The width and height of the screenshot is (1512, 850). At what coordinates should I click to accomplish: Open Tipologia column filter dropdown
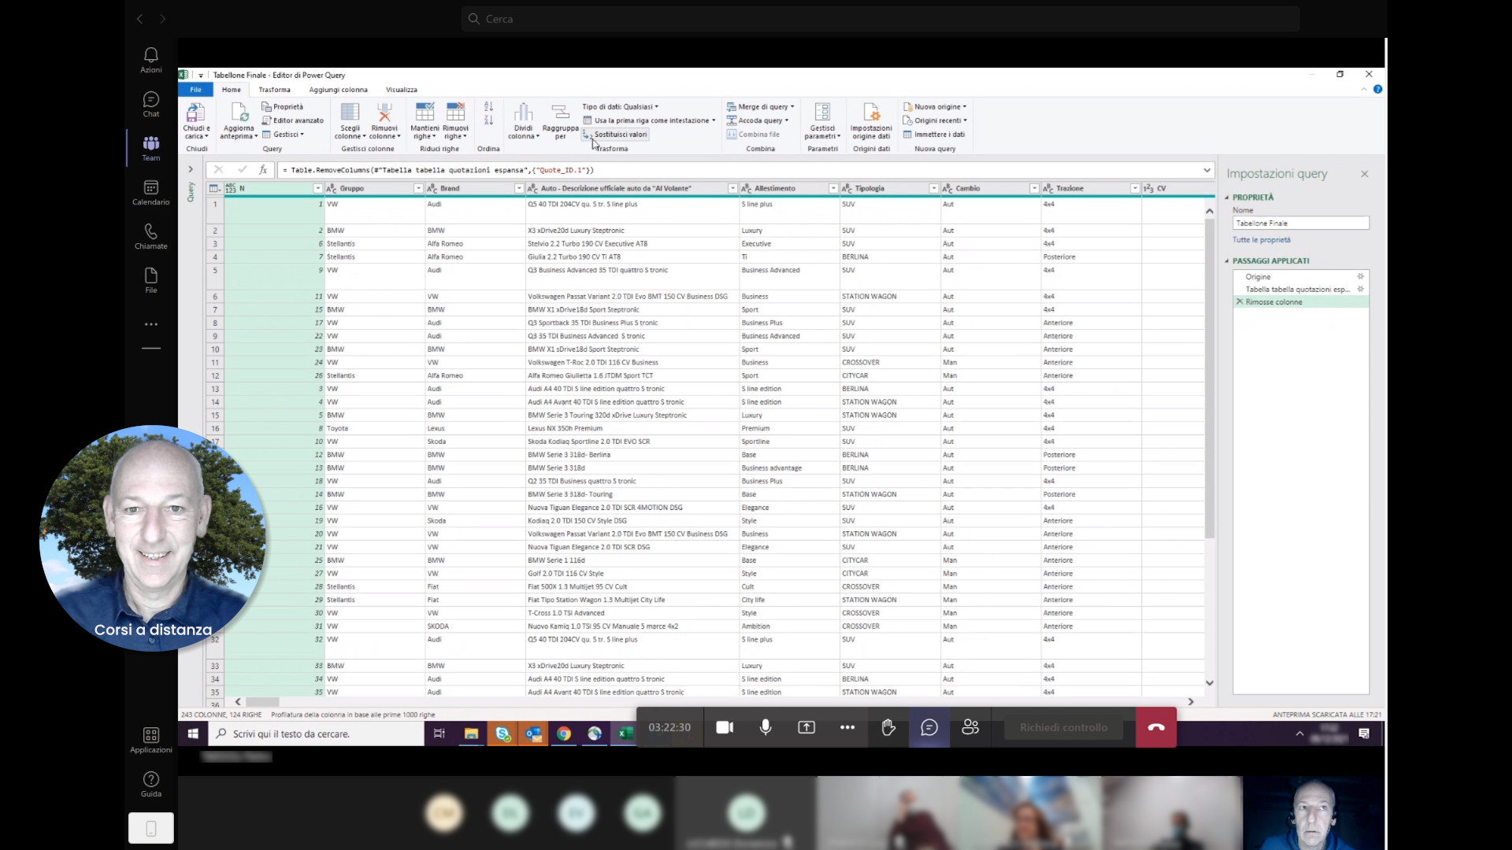(x=934, y=189)
